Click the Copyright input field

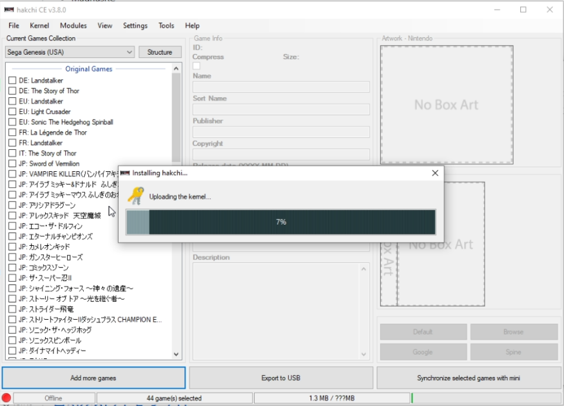pos(281,154)
